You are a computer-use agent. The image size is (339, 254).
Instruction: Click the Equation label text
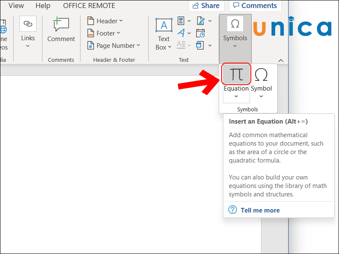[236, 88]
